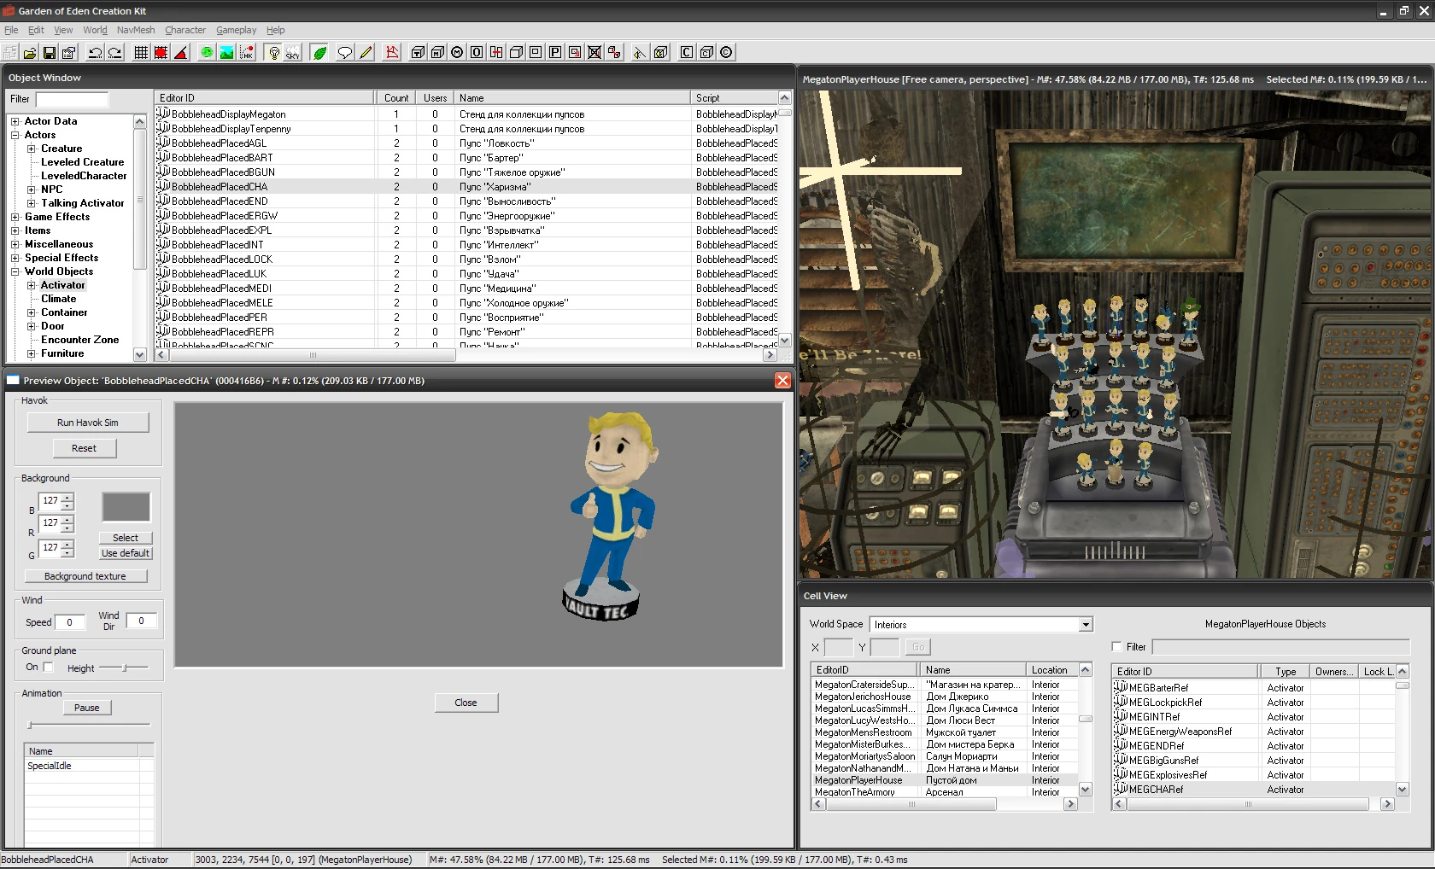The width and height of the screenshot is (1435, 869).
Task: Click the cube with T toolbar icon
Action: tap(418, 53)
